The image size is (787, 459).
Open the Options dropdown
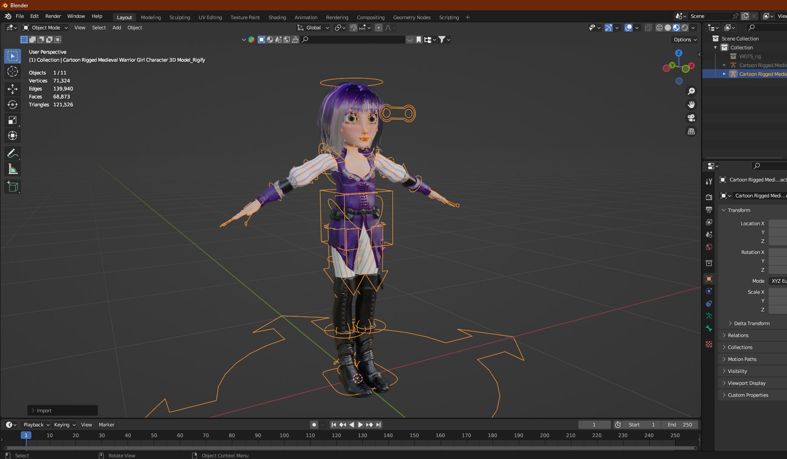(x=685, y=40)
